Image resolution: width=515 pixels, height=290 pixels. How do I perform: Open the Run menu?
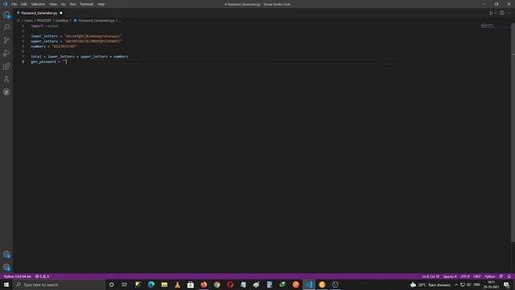coord(73,4)
